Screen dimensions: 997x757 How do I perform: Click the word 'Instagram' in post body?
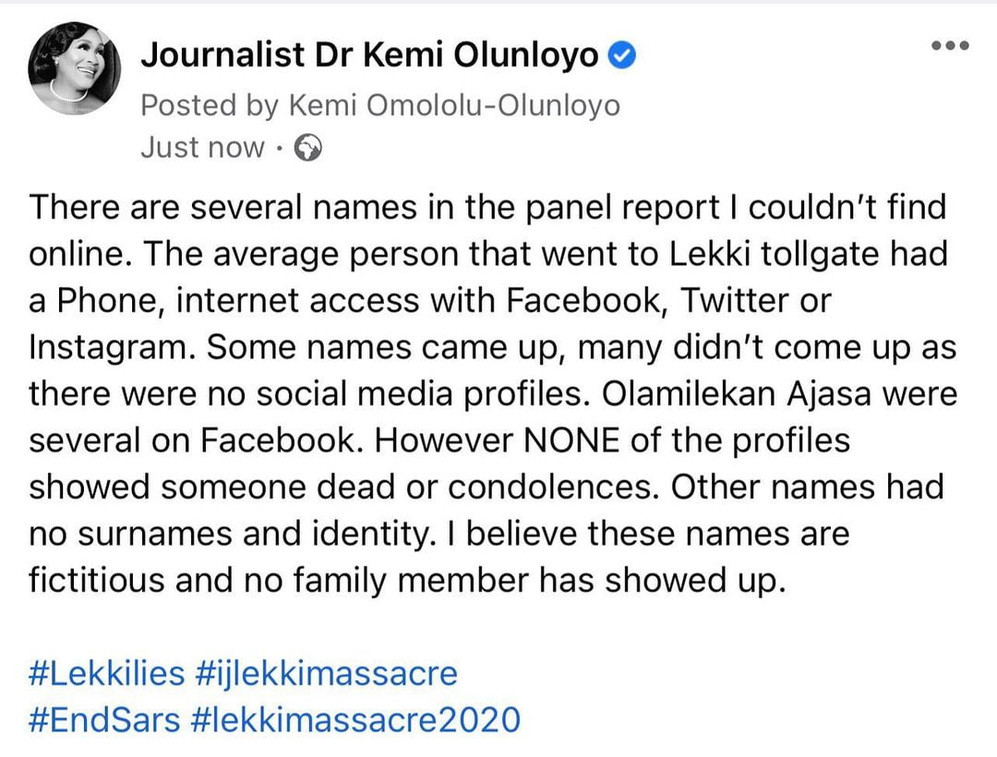tap(112, 348)
